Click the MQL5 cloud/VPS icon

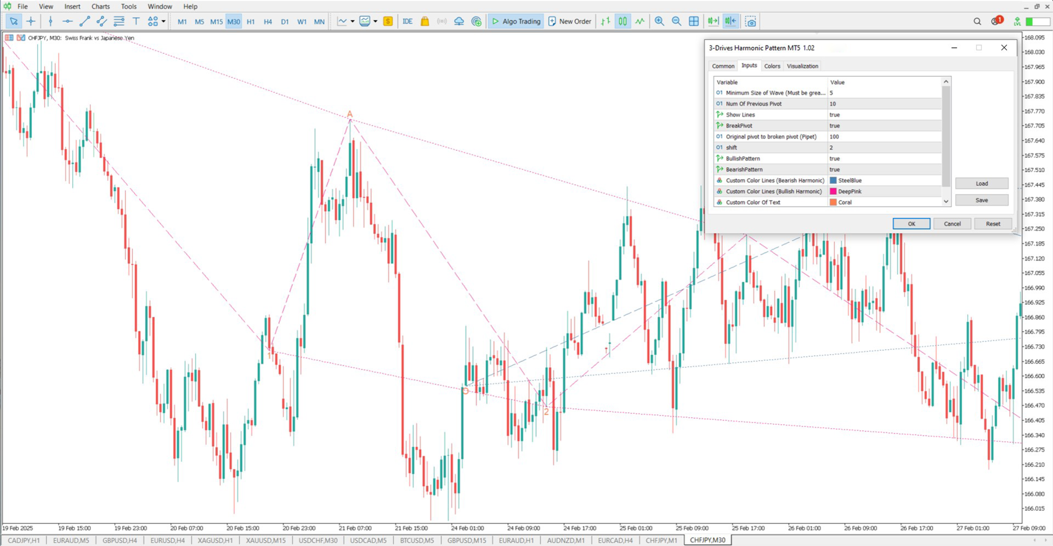pos(458,21)
